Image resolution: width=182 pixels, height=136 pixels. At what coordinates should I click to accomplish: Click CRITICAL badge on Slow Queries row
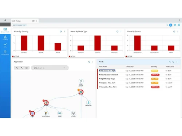[155, 75]
